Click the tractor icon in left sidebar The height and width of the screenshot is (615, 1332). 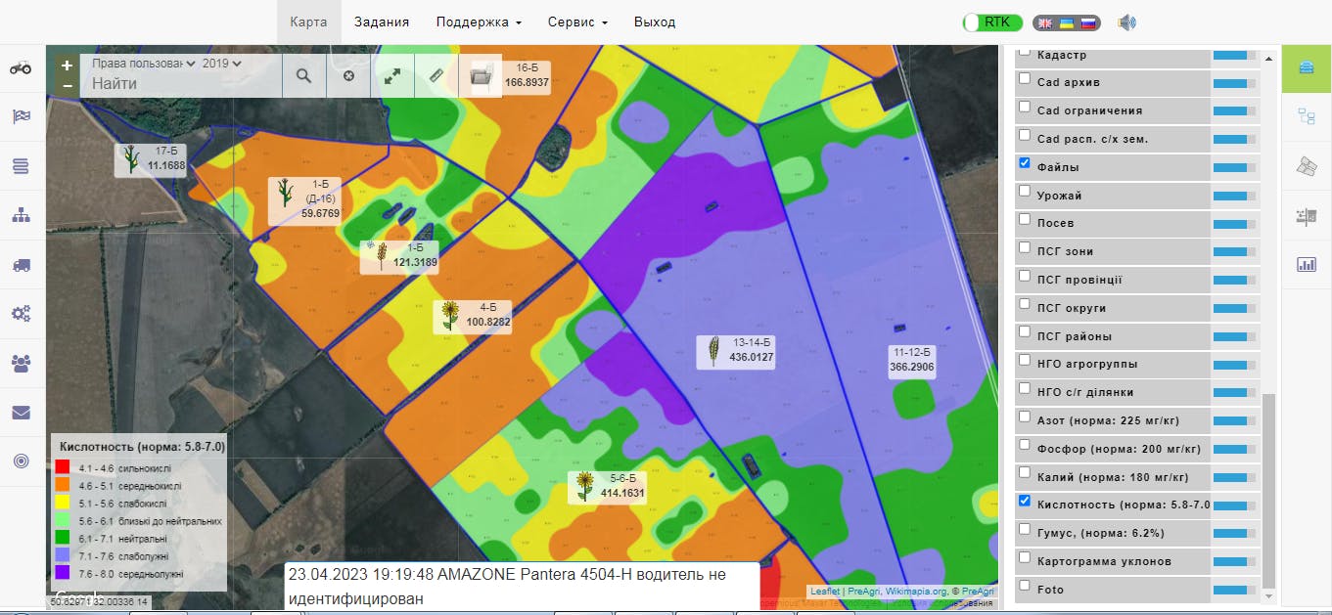click(21, 67)
